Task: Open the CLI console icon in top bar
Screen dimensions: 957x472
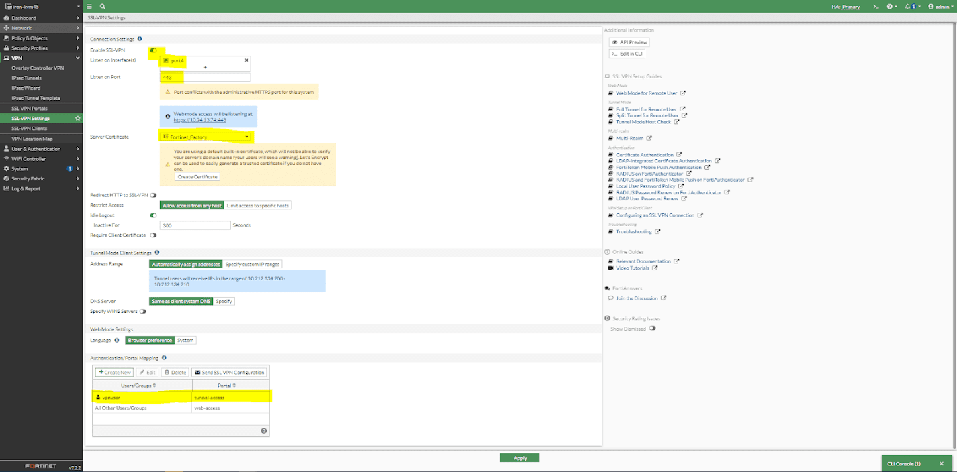Action: point(876,7)
